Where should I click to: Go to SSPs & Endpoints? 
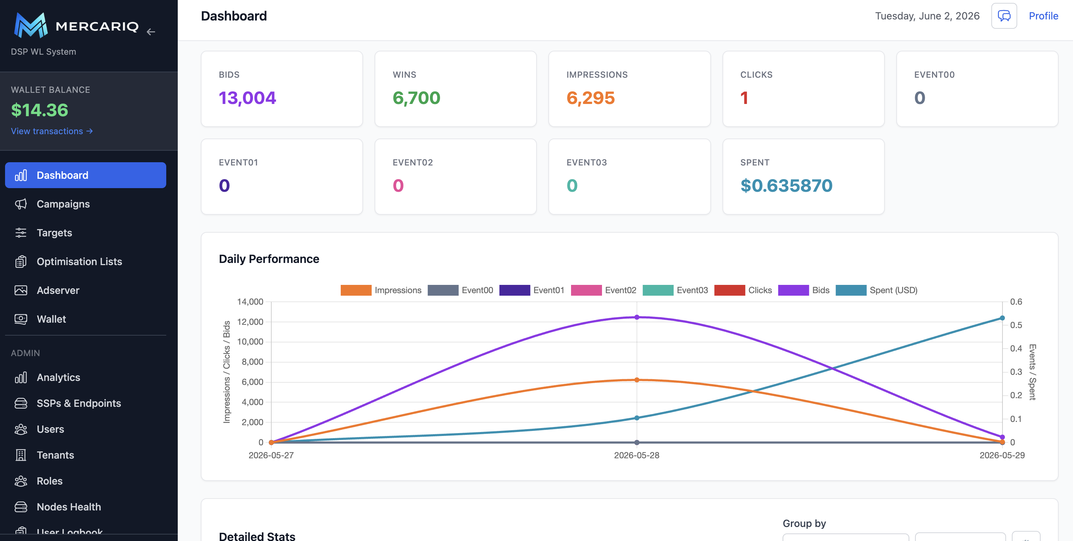click(85, 403)
